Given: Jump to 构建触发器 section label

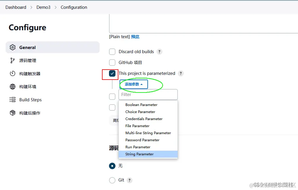Looking at the screenshot, I should point(30,74).
